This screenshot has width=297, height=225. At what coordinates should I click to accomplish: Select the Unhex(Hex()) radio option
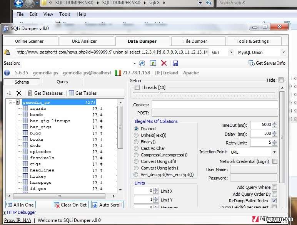point(136,135)
